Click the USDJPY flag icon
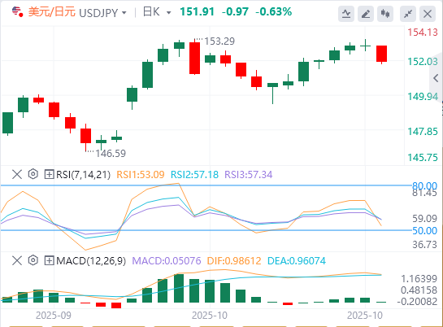Screen dimensions: 443x327 click(x=17, y=12)
